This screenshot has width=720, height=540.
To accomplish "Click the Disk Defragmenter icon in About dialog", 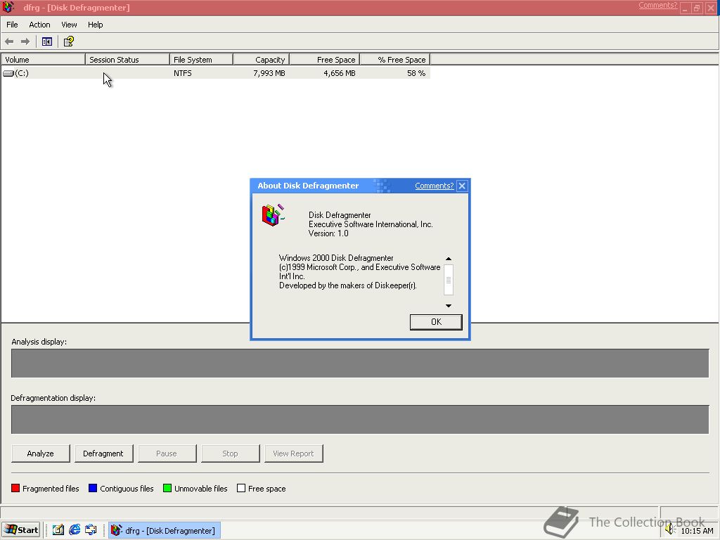I will click(x=274, y=215).
